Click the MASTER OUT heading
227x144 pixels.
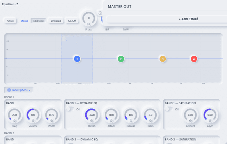click(119, 7)
